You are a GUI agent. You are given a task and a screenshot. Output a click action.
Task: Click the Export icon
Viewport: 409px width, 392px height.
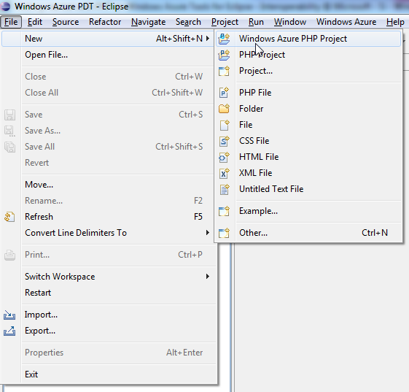(9, 331)
